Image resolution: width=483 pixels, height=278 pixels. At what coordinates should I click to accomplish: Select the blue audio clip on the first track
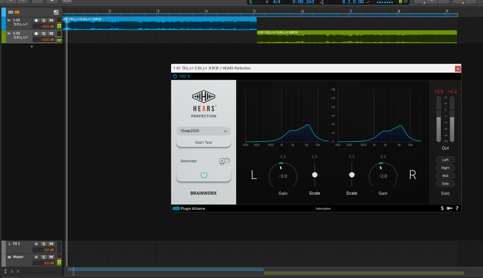[x=159, y=24]
